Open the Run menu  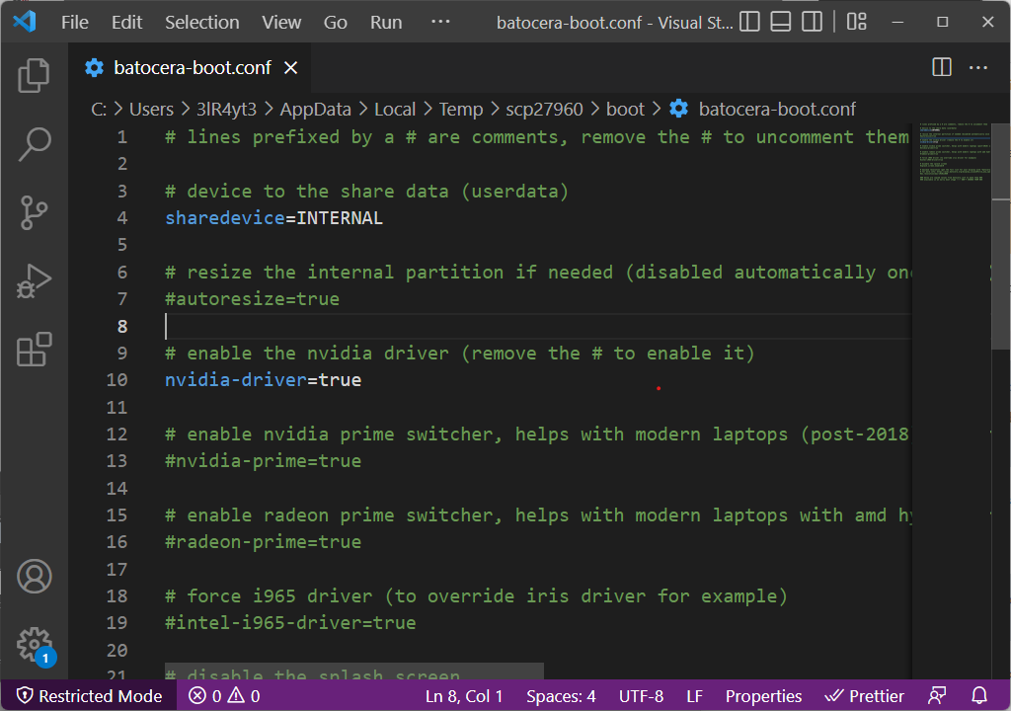tap(386, 22)
